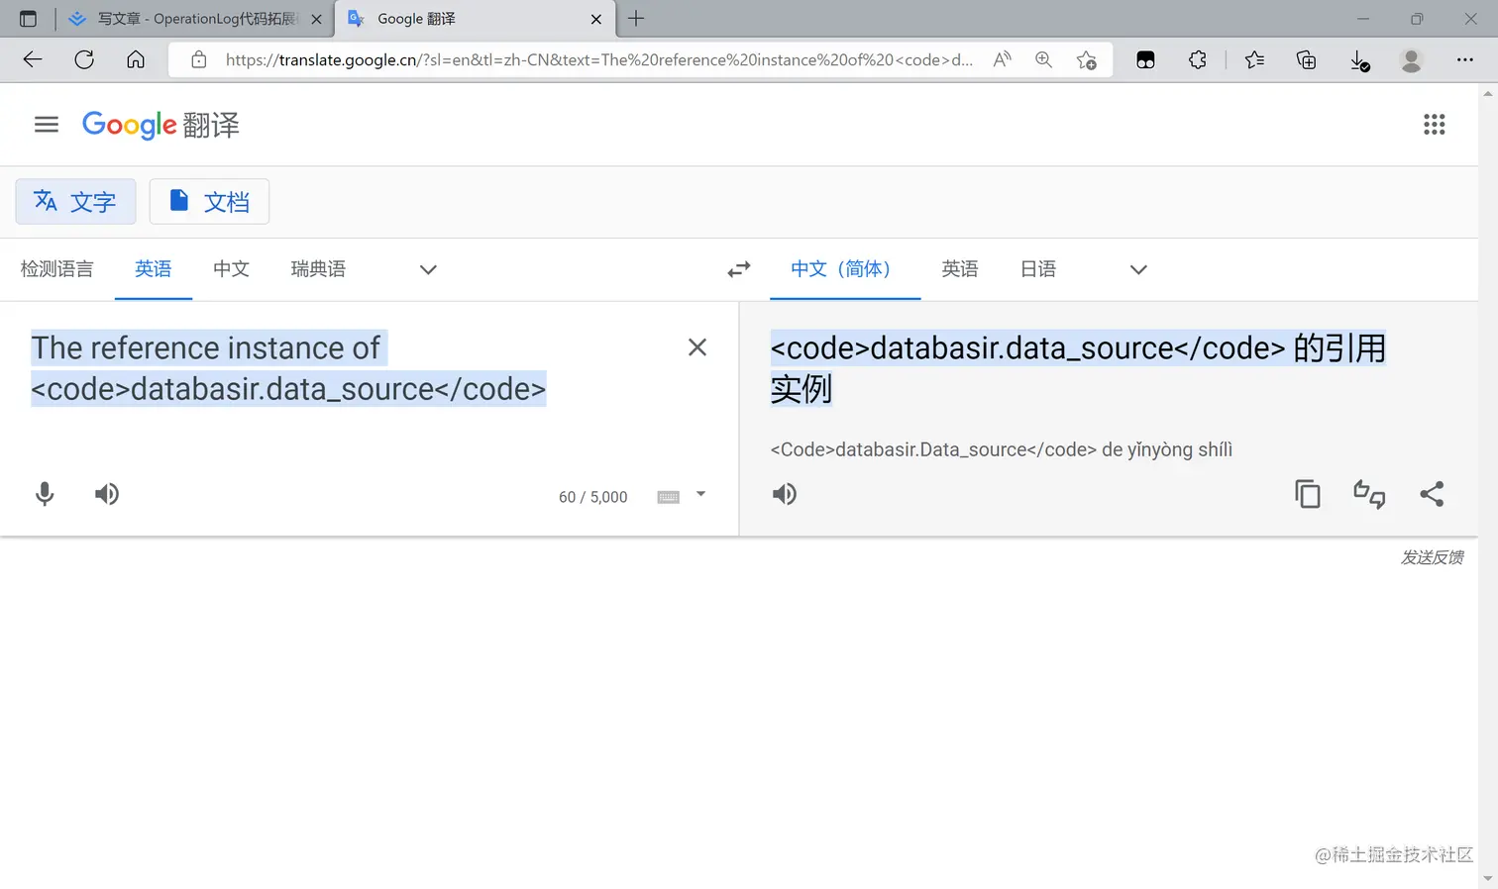Open a new browser tab
1498x889 pixels.
click(636, 18)
